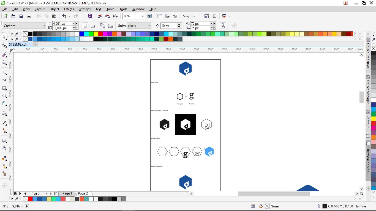
Task: Click the Open file icon
Action: point(13,16)
